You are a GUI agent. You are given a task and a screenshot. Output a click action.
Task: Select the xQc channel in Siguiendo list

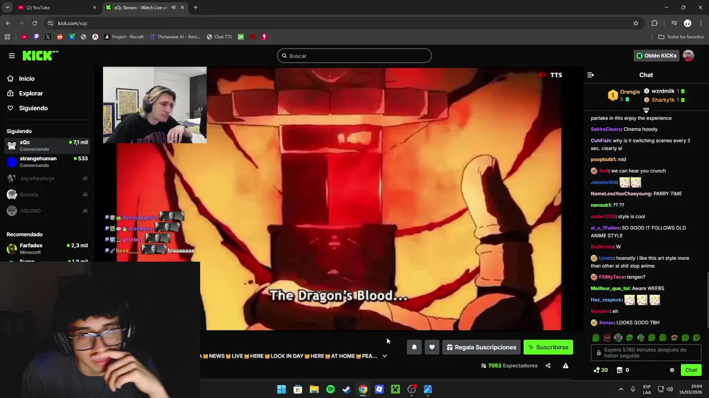47,145
